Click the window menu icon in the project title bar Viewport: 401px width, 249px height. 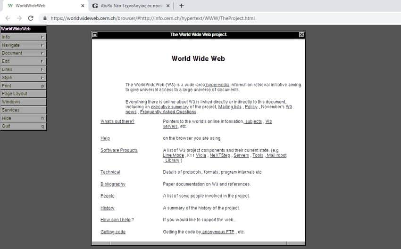[x=95, y=34]
